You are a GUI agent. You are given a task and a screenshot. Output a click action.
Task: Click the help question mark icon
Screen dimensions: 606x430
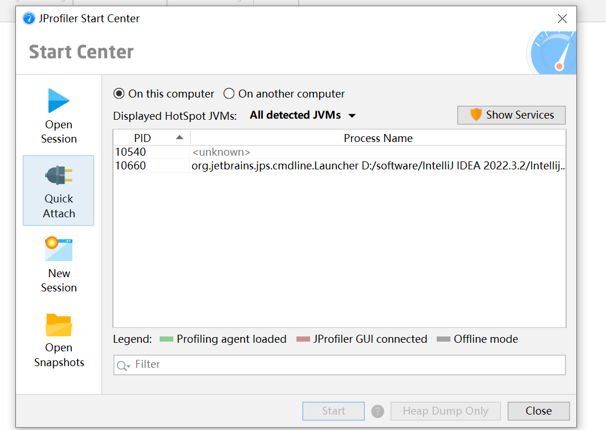tap(377, 411)
